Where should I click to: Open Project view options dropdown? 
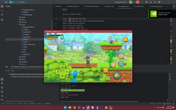tap(9, 6)
